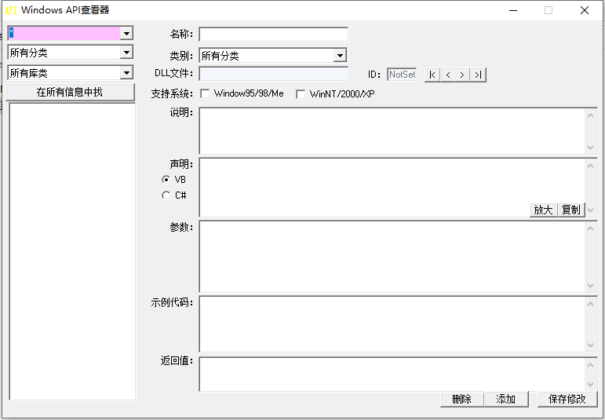The height and width of the screenshot is (420, 605).
Task: Go to the first record
Action: coord(432,75)
